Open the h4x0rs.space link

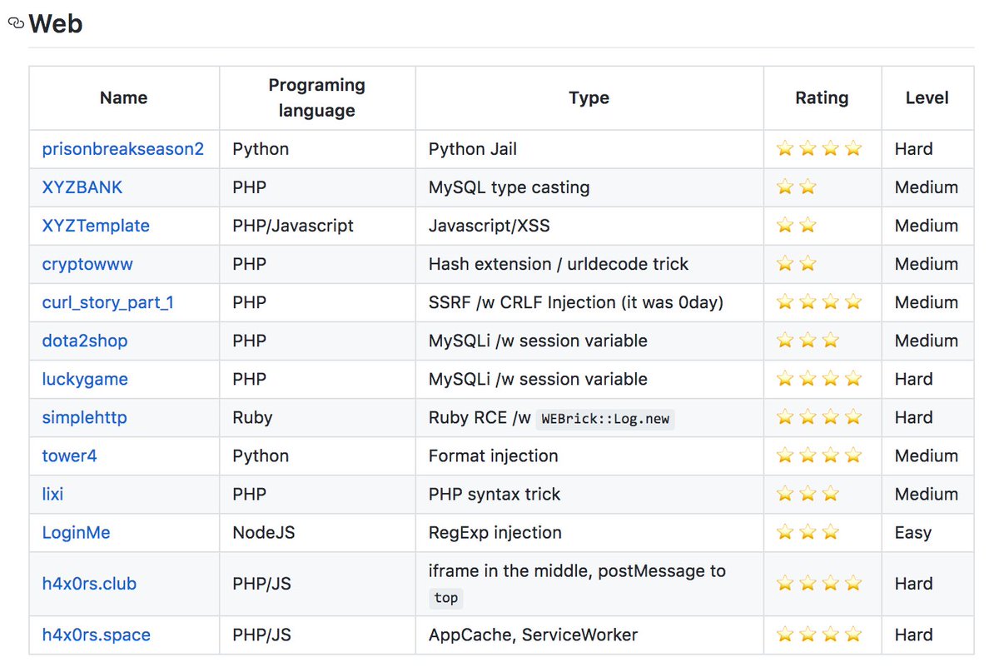(x=97, y=635)
